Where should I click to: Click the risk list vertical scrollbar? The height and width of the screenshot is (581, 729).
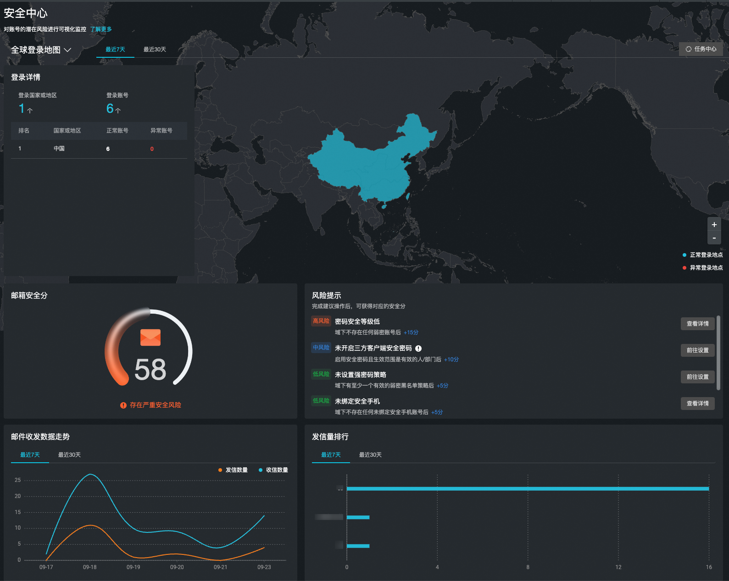(x=718, y=353)
